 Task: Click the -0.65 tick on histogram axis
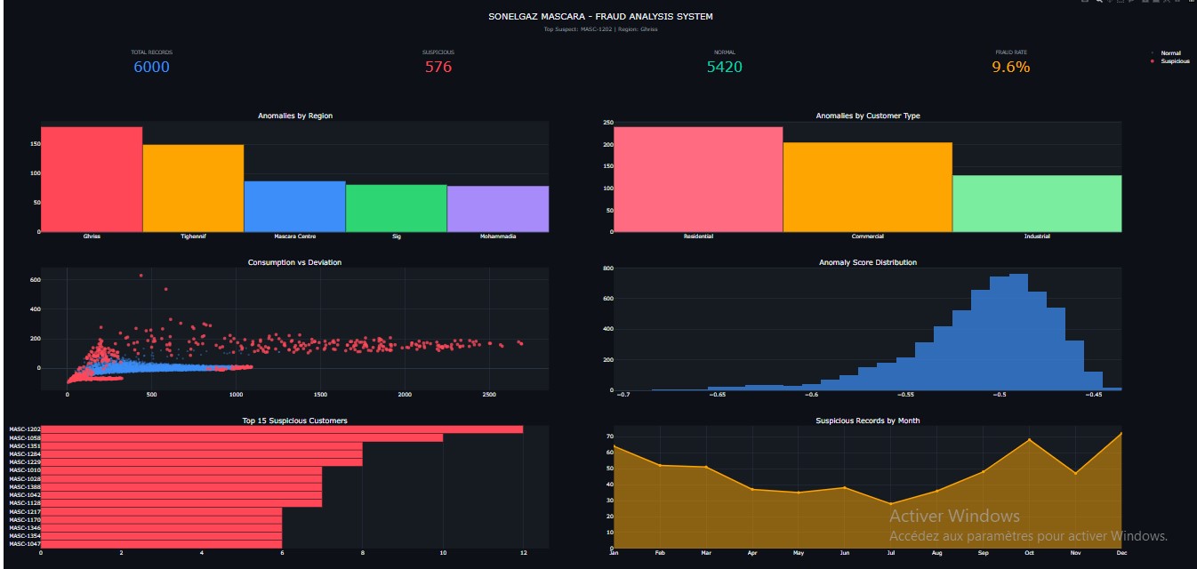point(716,394)
